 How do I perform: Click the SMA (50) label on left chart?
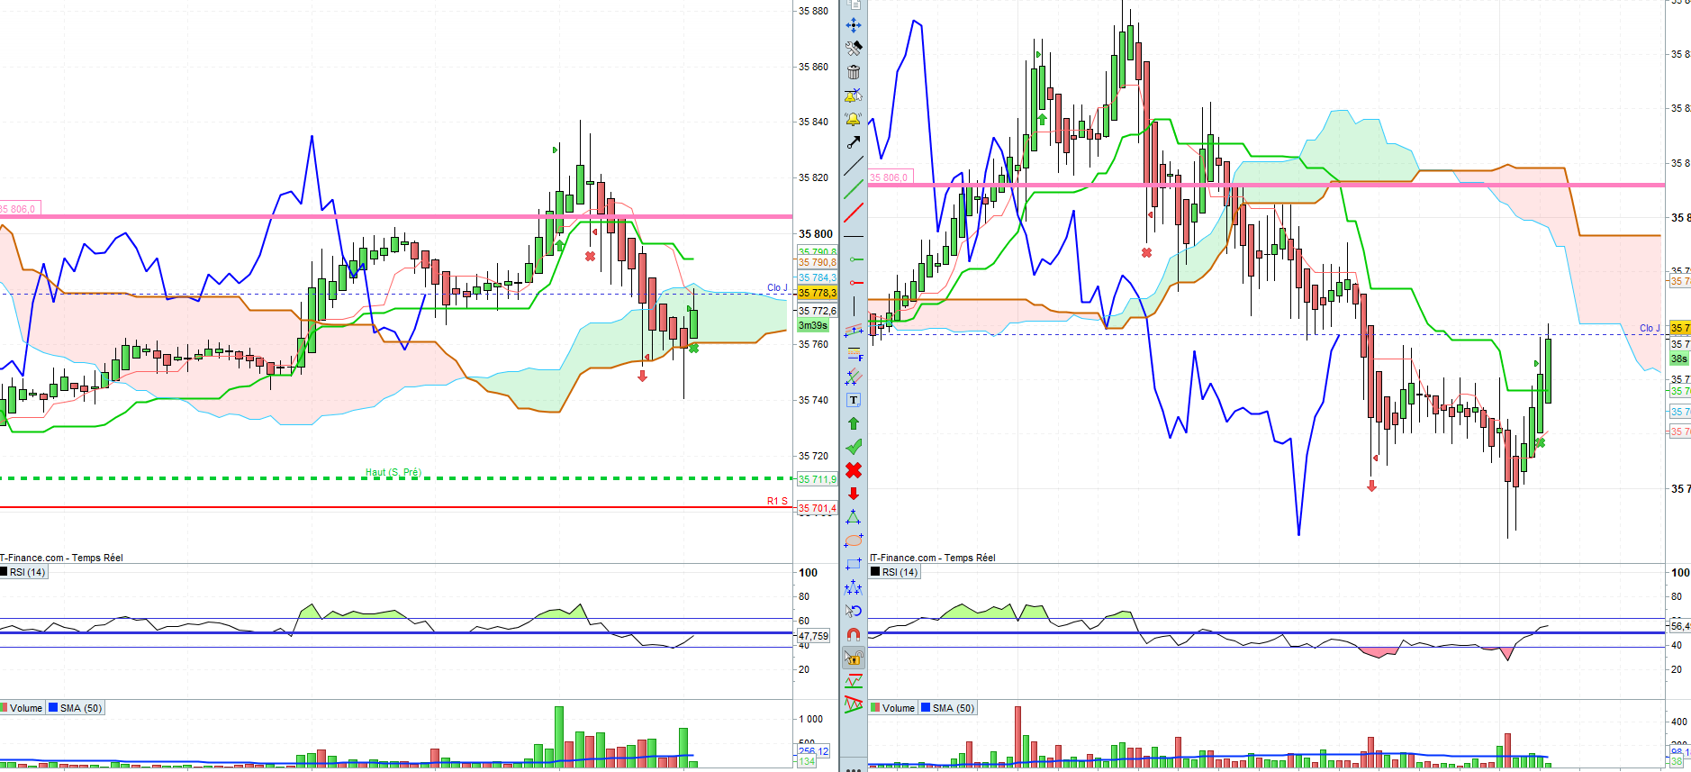pos(81,708)
